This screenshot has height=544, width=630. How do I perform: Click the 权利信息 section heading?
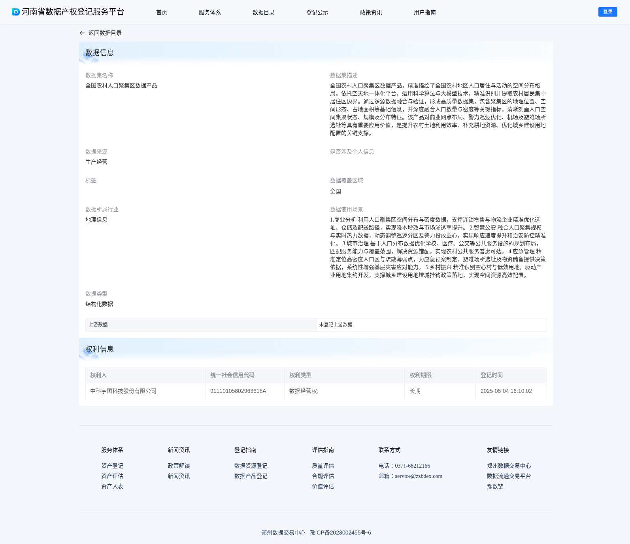pyautogui.click(x=100, y=349)
